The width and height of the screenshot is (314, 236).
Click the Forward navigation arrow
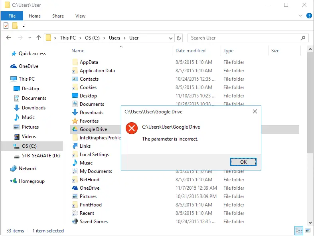point(20,38)
